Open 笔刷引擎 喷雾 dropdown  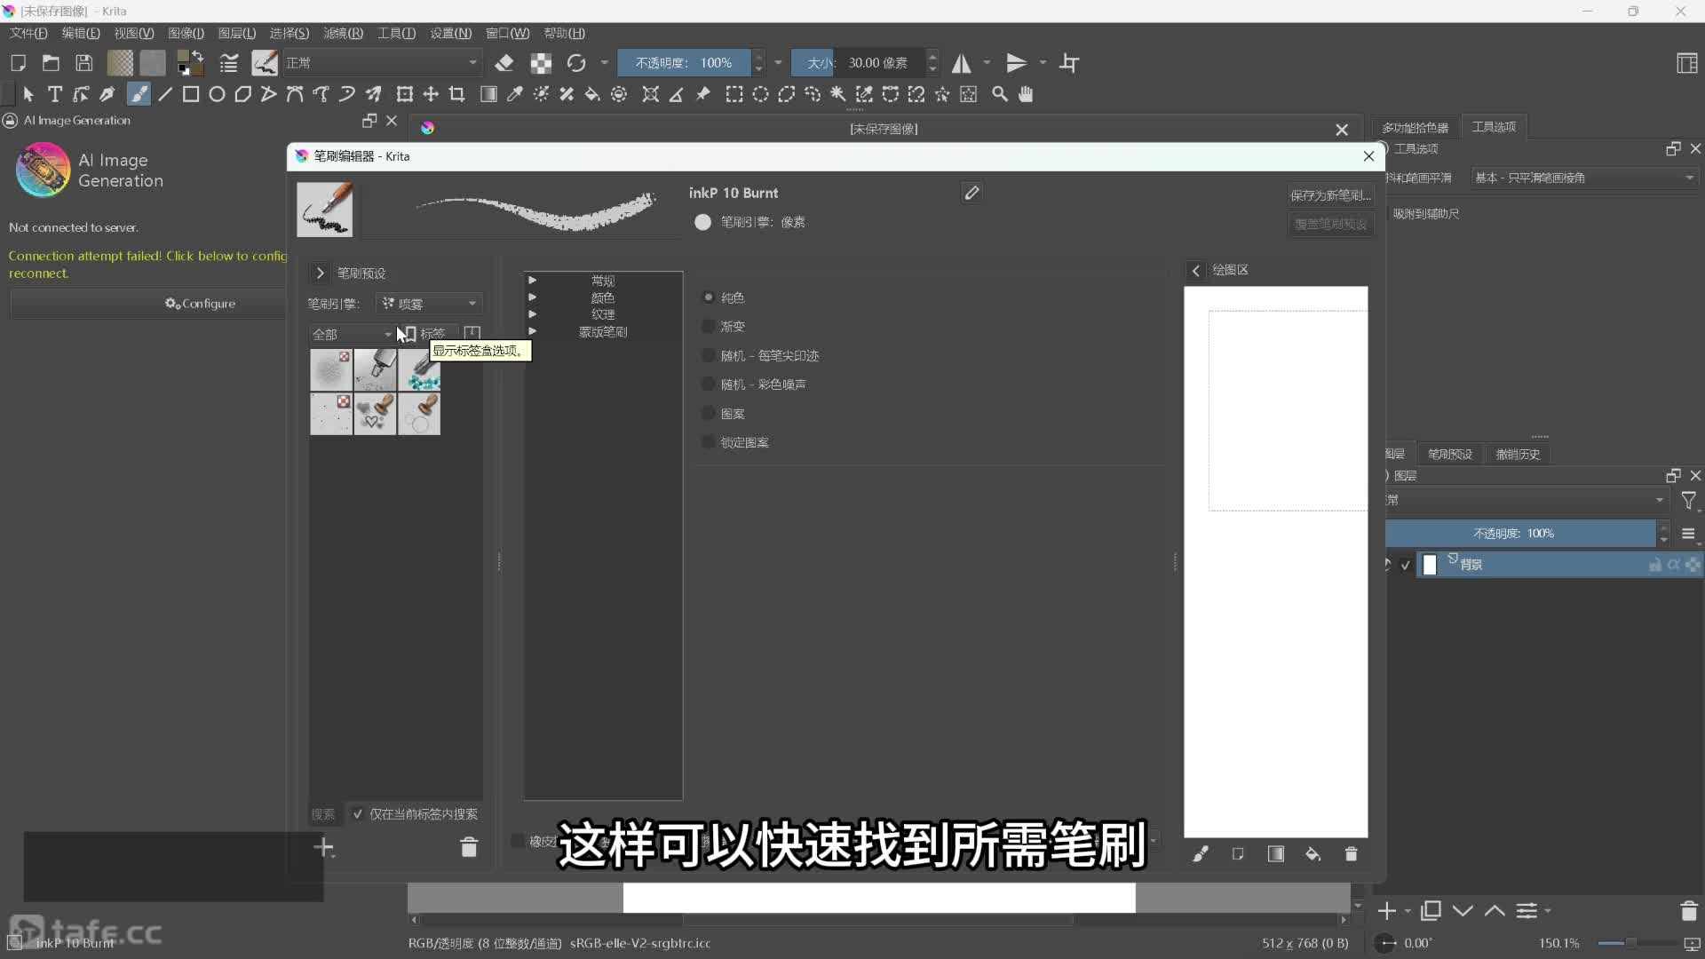pyautogui.click(x=429, y=304)
